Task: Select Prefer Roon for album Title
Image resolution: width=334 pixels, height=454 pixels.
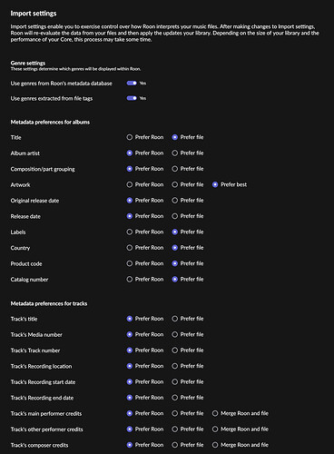Action: (130, 137)
